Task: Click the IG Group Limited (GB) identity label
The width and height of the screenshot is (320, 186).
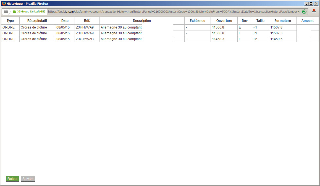Action: pyautogui.click(x=31, y=12)
